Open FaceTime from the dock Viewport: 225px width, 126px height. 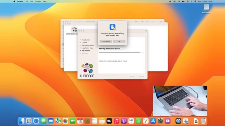click(73, 121)
